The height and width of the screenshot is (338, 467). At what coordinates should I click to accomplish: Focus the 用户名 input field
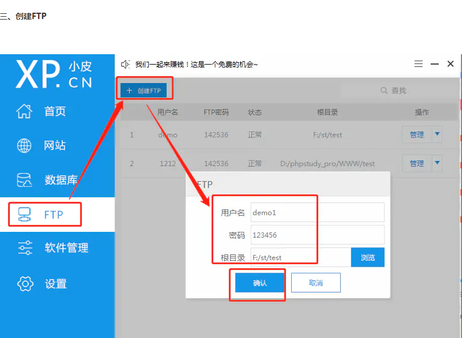pos(317,212)
